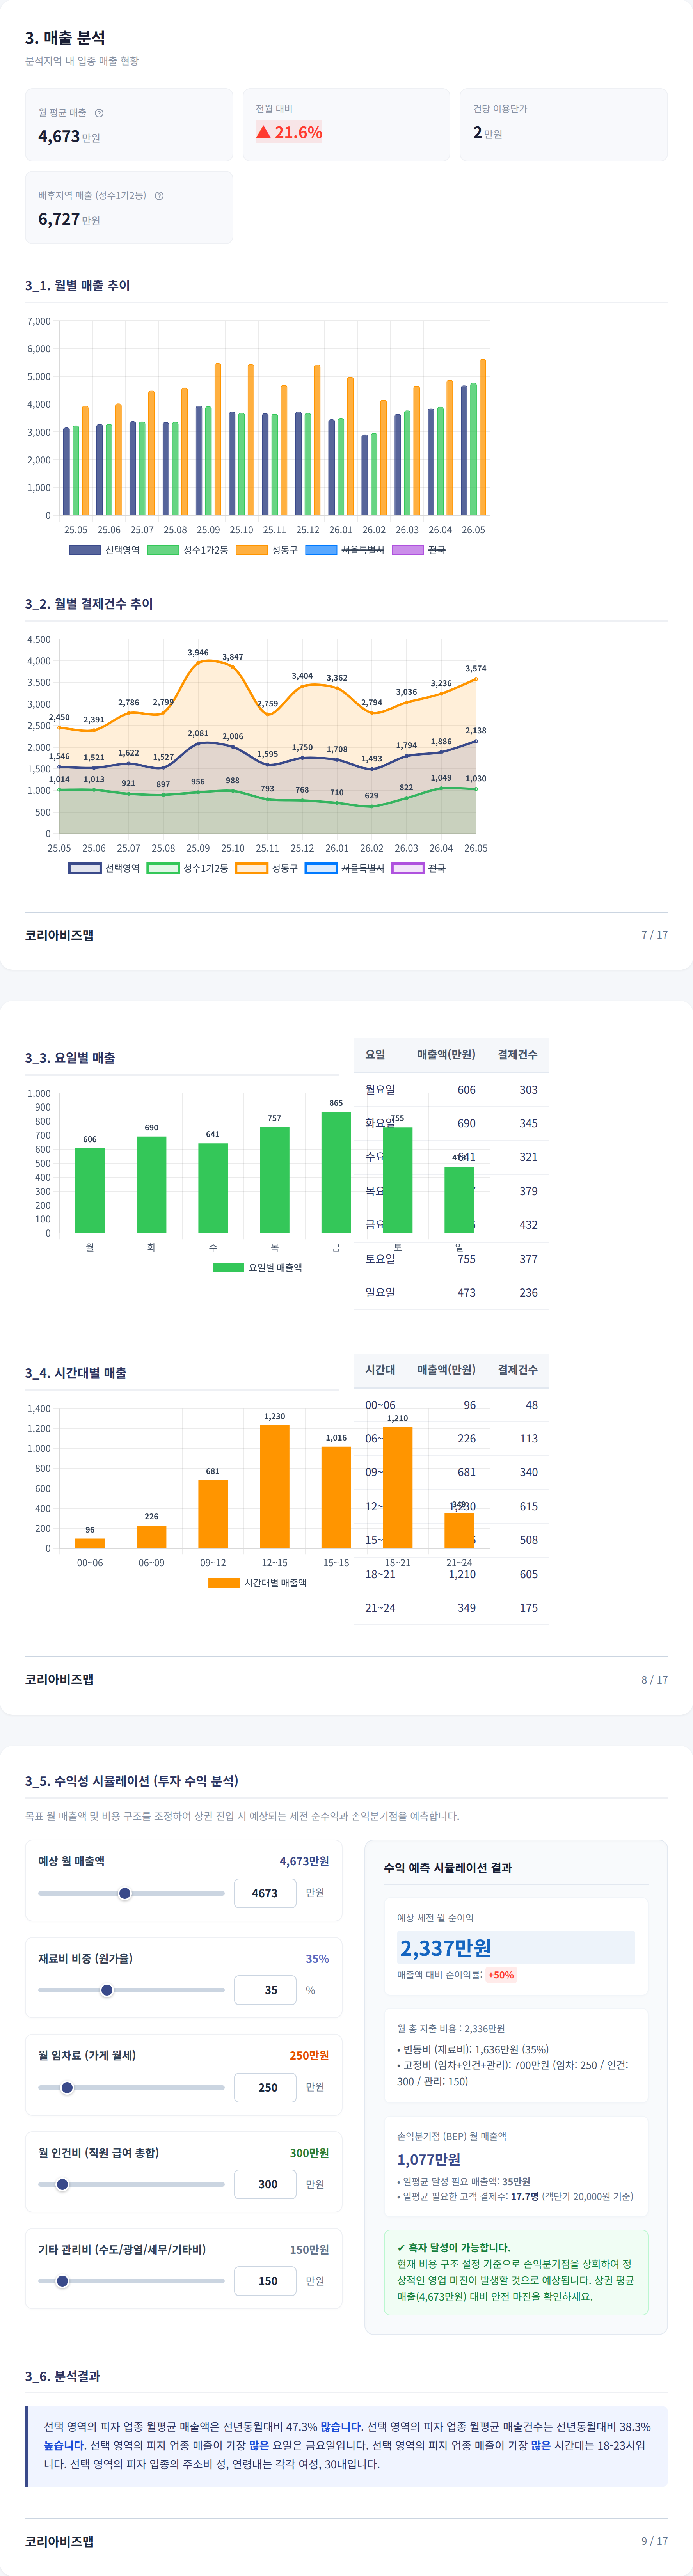This screenshot has width=693, height=2576.
Task: Click the +50% profit margin badge
Action: (501, 1975)
